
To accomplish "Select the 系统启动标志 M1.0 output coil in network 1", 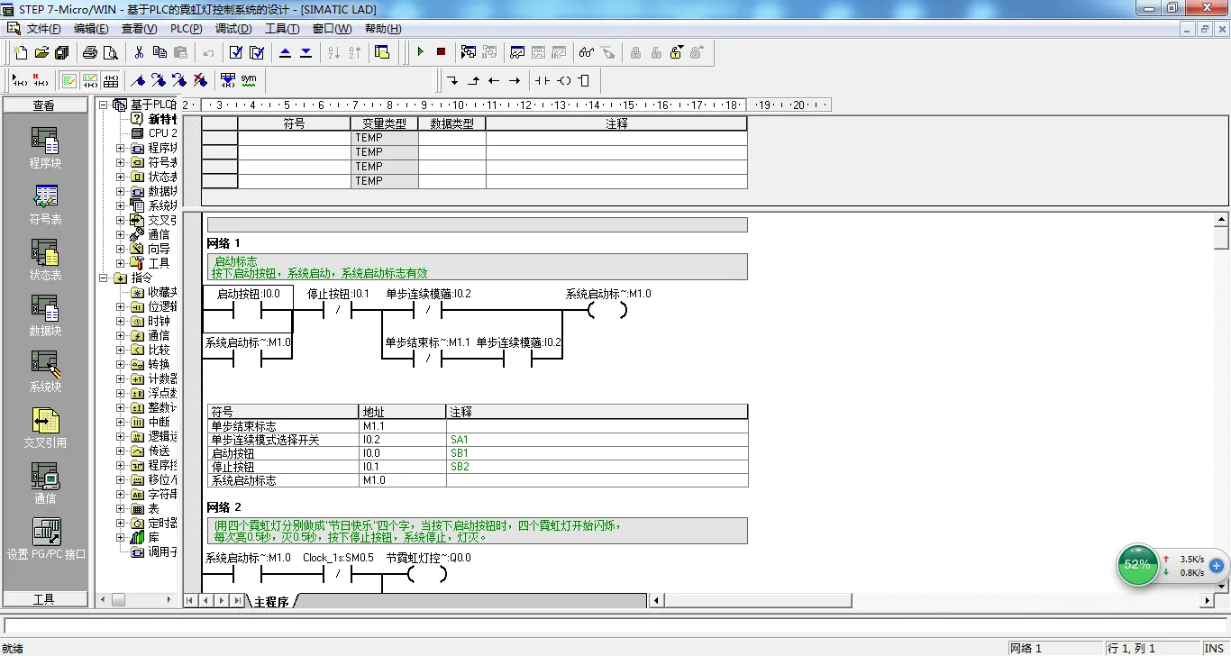I will point(607,311).
